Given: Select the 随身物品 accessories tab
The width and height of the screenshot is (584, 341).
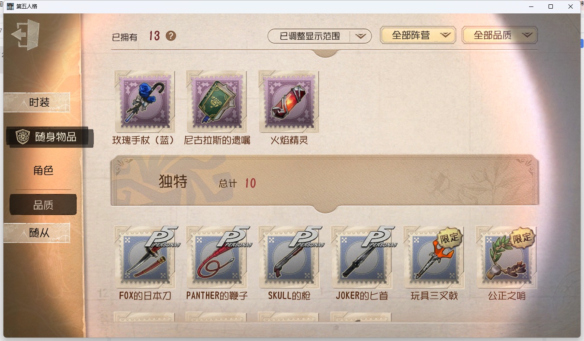Looking at the screenshot, I should (x=49, y=137).
